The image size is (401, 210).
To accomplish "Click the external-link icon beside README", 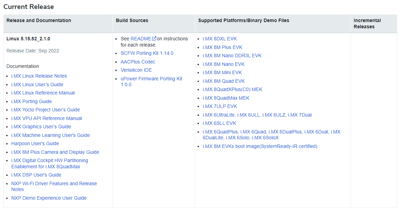I will (154, 39).
